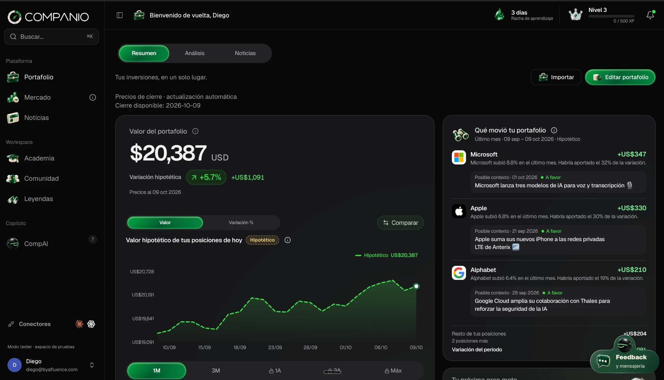Click the Mercado info icon

click(93, 97)
